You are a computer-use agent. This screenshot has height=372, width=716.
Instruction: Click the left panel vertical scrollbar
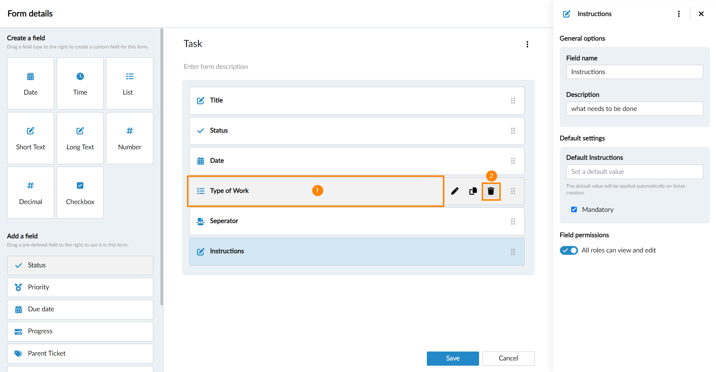click(162, 168)
